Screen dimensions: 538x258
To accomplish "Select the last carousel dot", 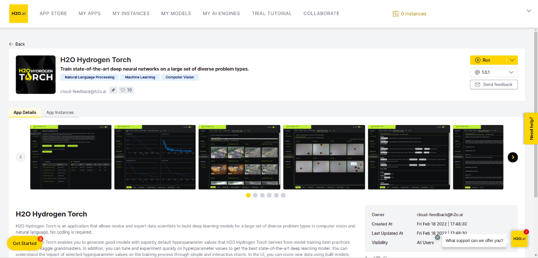I will click(283, 195).
